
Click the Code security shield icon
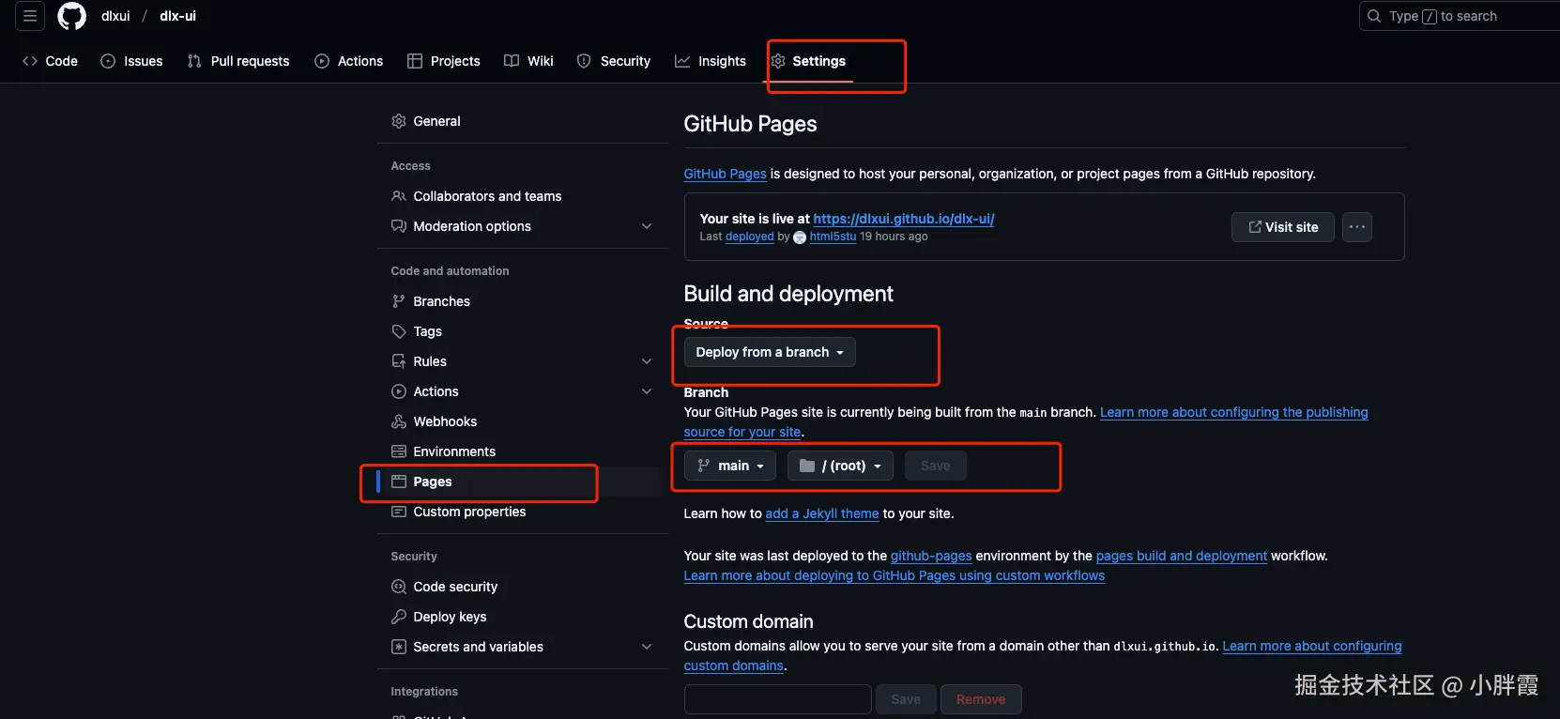[x=399, y=587]
